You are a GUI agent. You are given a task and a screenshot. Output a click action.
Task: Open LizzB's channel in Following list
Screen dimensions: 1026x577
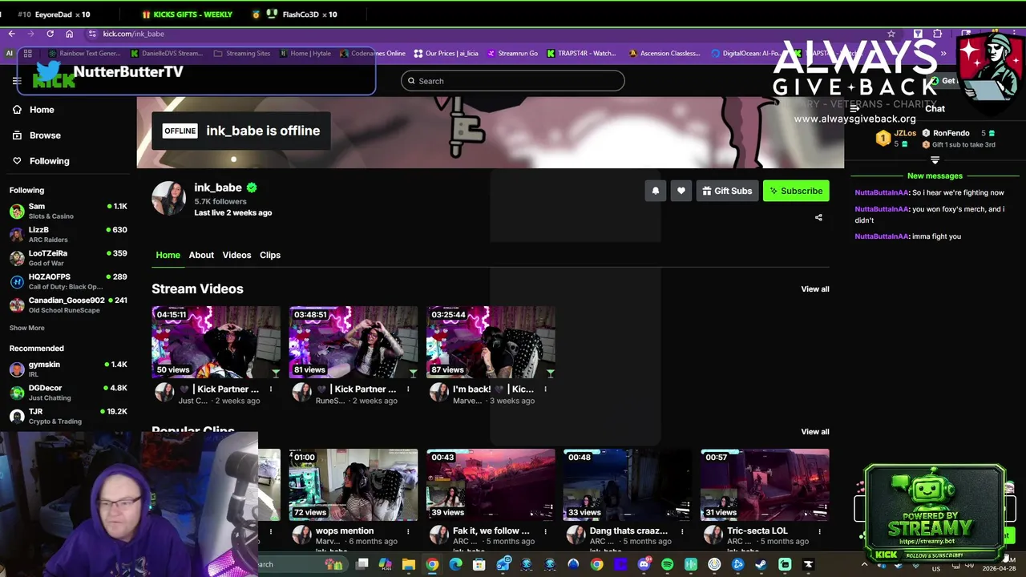68,235
